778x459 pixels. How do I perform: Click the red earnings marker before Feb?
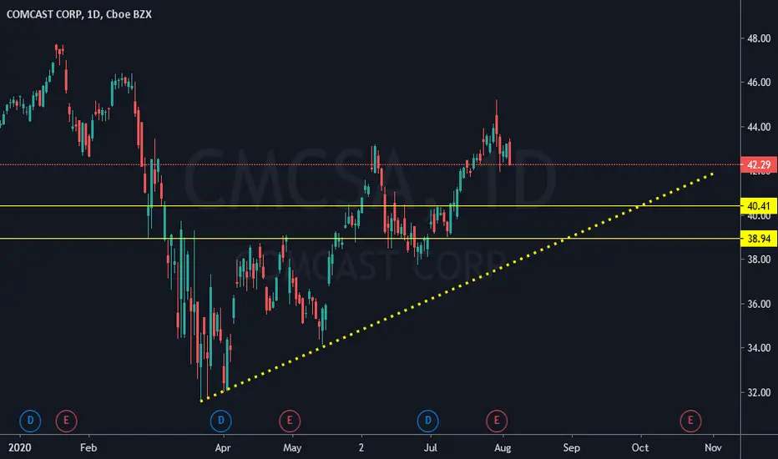pyautogui.click(x=66, y=421)
